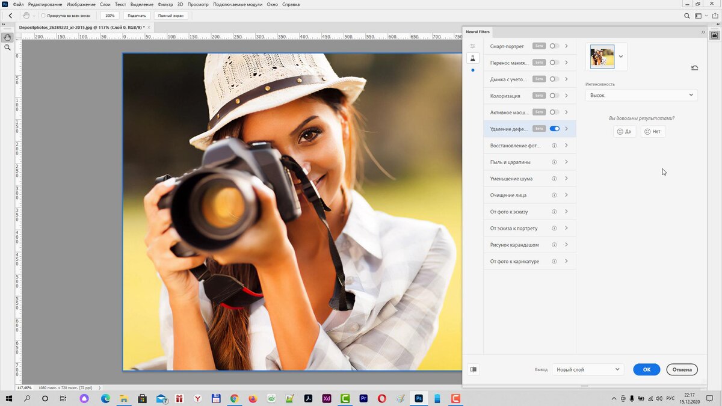
Task: Click the info icon for Пыль и царапины
Action: (554, 162)
